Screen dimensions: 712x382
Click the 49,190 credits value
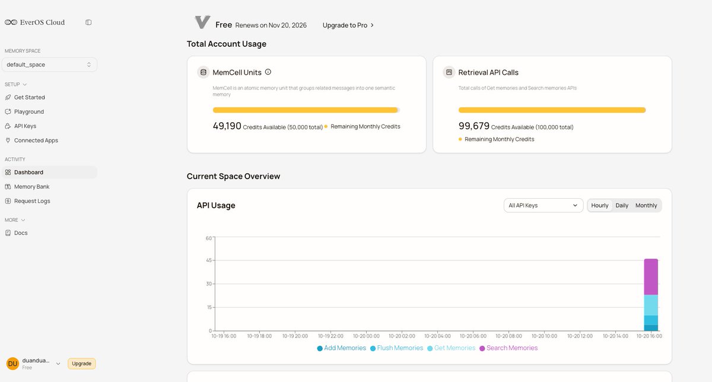pos(227,126)
